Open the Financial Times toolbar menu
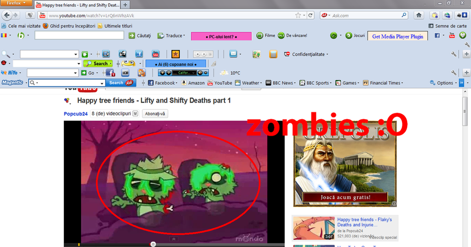Image resolution: width=471 pixels, height=247 pixels. [383, 83]
